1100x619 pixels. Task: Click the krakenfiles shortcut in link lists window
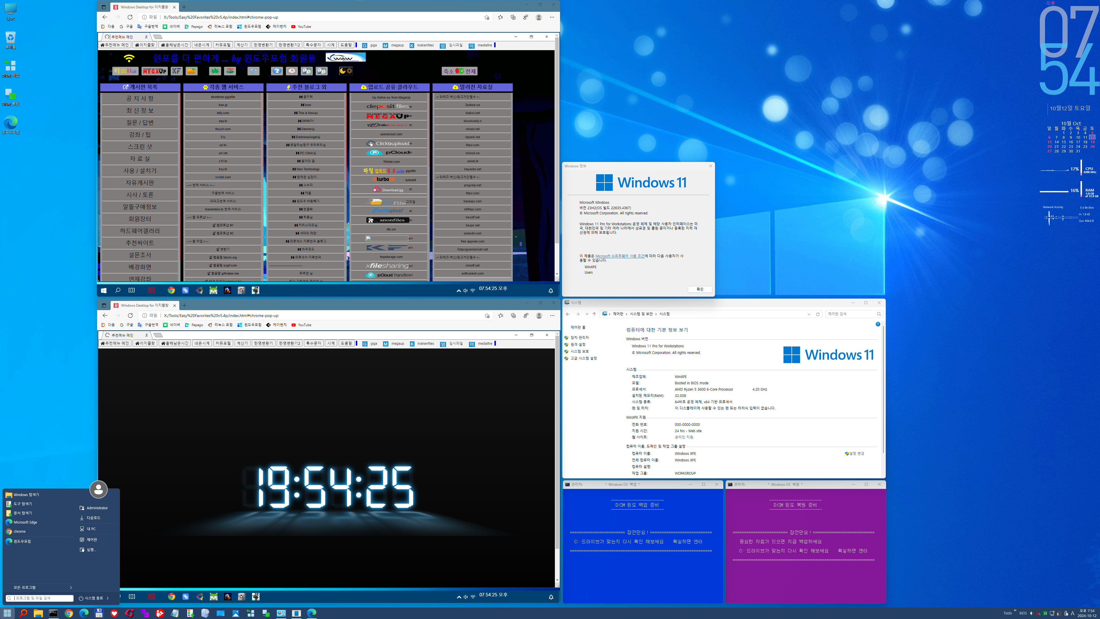coord(421,45)
